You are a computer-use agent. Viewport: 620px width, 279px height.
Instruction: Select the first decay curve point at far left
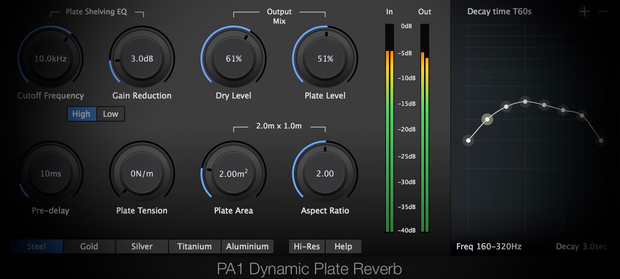tap(468, 140)
